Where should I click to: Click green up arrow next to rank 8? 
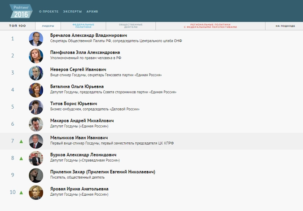[x=21, y=158]
